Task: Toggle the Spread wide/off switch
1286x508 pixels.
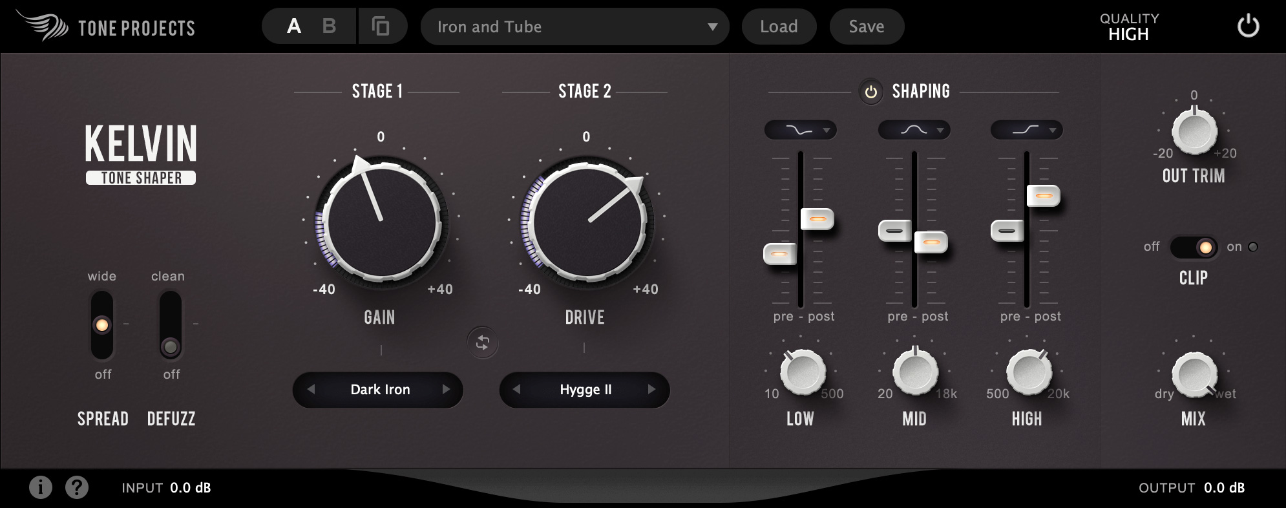Action: 102,325
